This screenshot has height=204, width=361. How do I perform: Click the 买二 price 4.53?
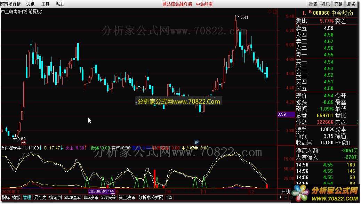point(329,68)
